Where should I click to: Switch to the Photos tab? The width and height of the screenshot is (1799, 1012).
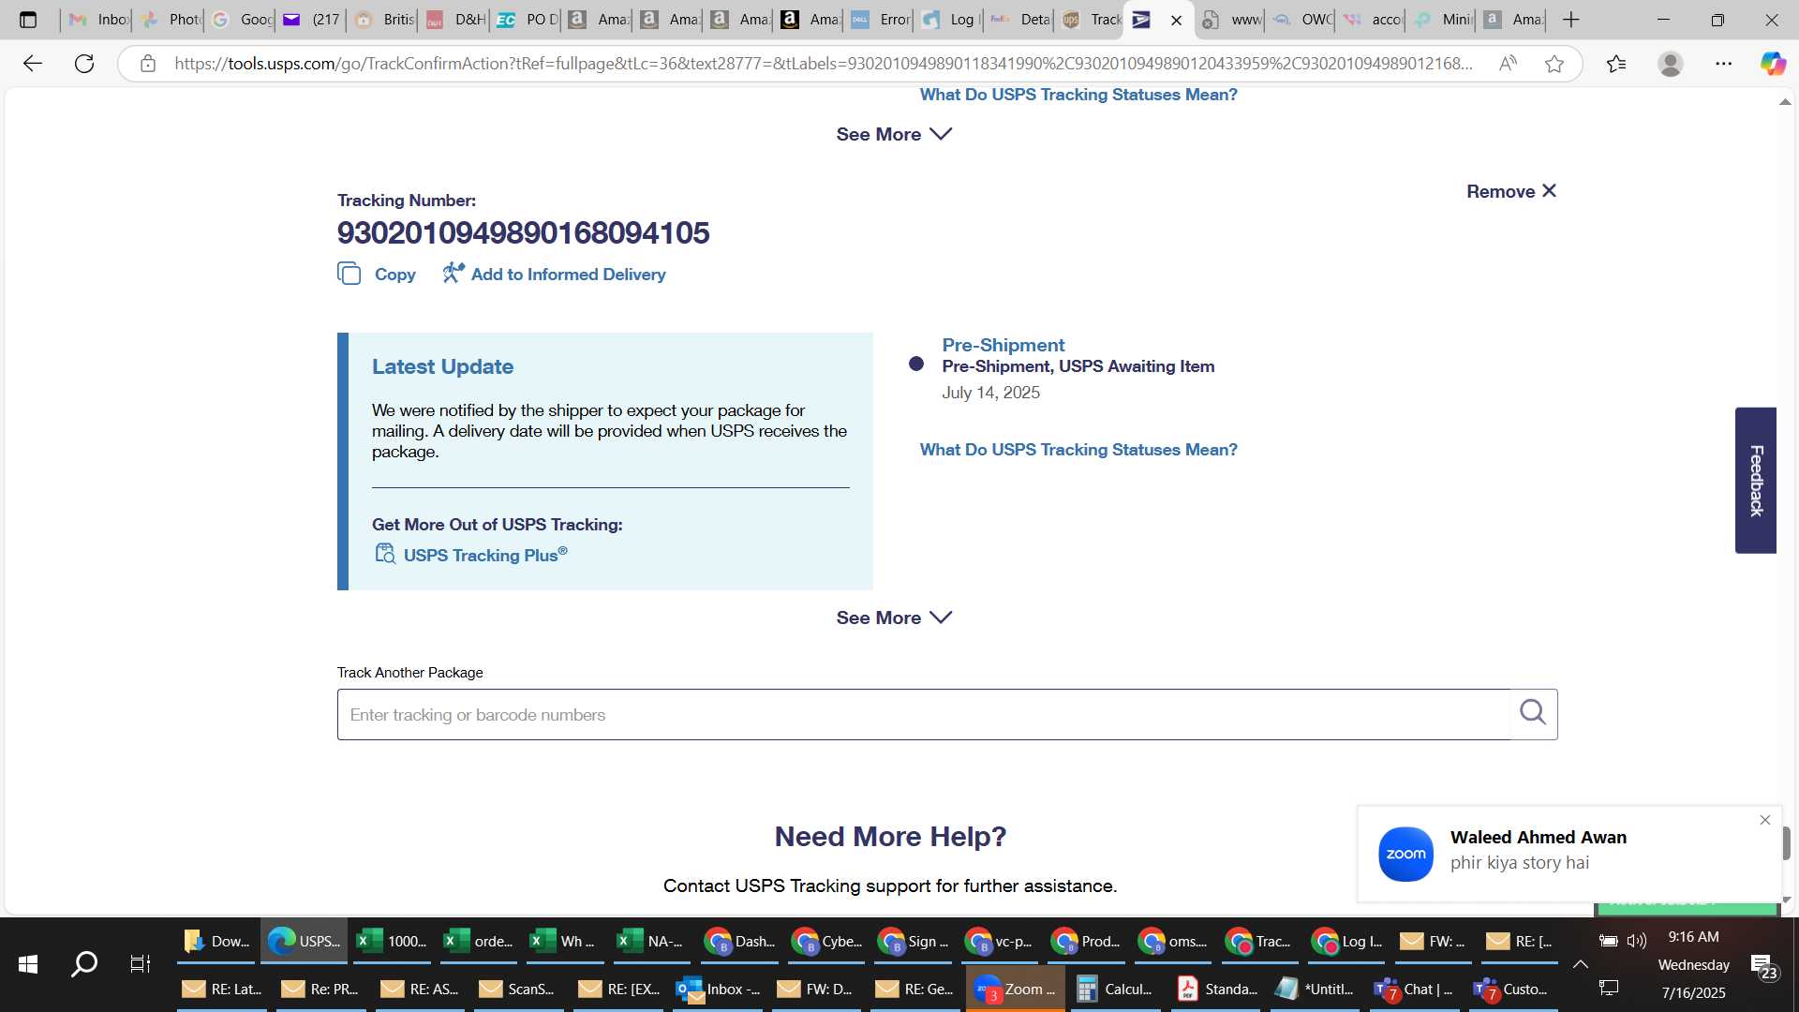[x=171, y=20]
